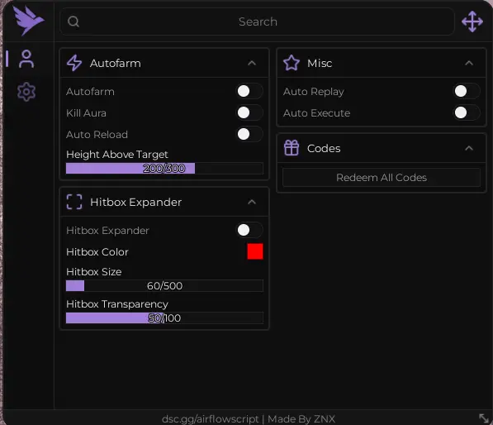Click the Hitbox Color label
Viewport: 493px width, 425px height.
(x=97, y=252)
